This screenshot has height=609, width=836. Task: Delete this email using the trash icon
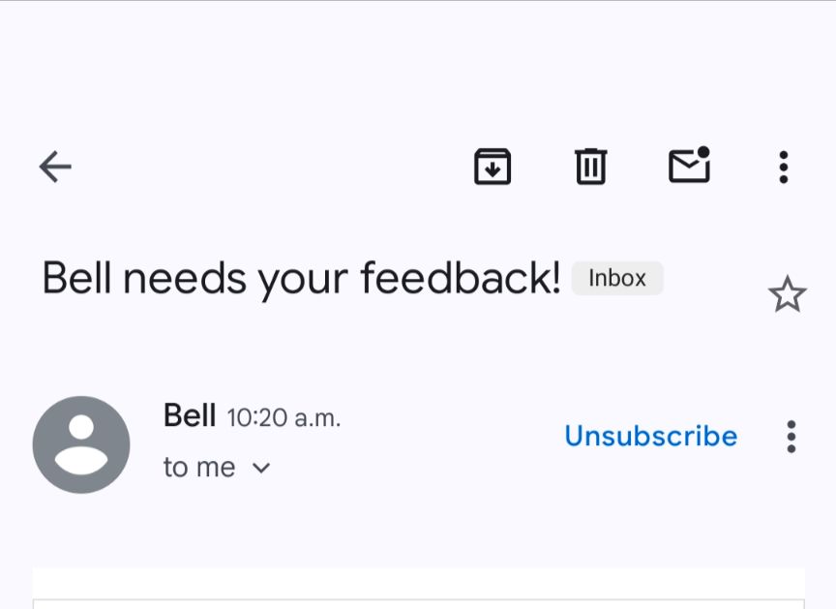pyautogui.click(x=590, y=166)
